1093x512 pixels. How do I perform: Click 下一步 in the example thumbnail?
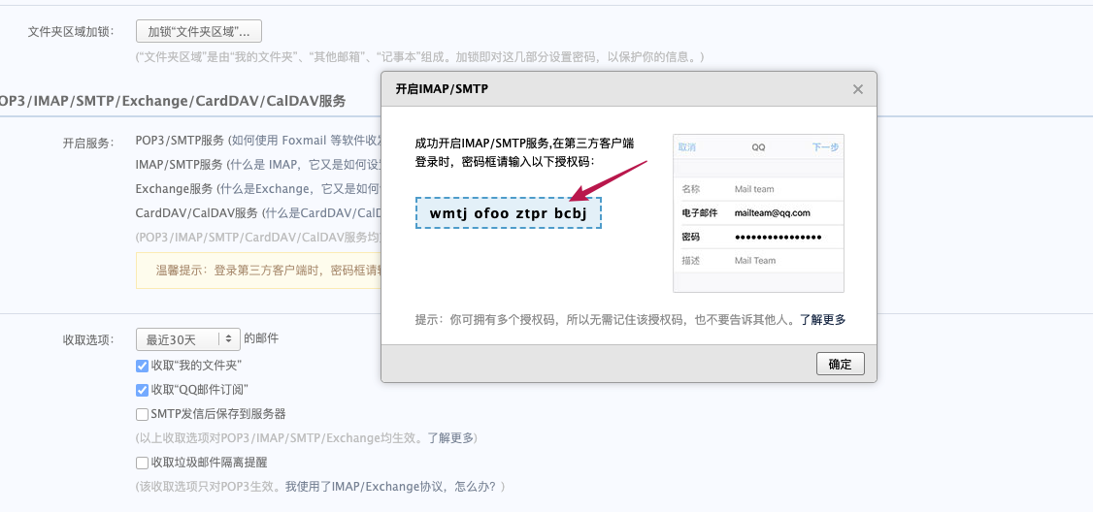coord(825,147)
